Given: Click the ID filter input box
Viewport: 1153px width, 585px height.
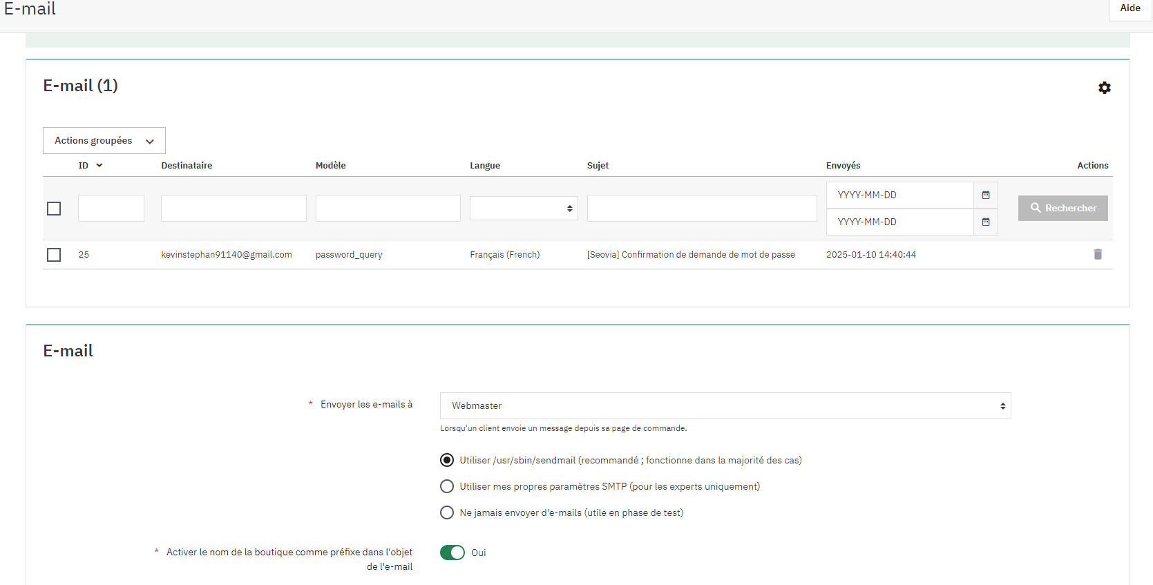Looking at the screenshot, I should click(111, 208).
